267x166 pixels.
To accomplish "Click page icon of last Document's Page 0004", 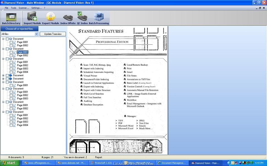I will click(14, 125).
